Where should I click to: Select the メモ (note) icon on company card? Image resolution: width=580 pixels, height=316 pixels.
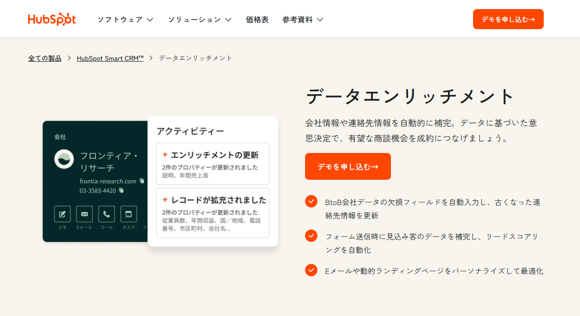point(63,214)
